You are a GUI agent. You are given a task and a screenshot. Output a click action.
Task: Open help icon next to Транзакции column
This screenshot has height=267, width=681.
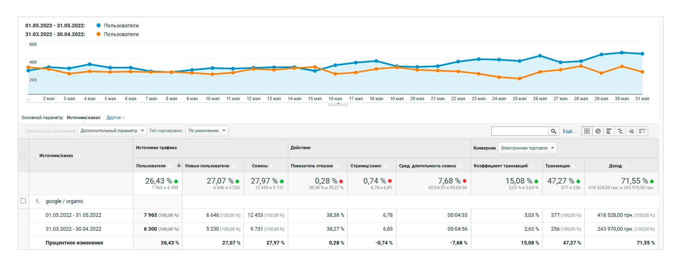click(575, 166)
